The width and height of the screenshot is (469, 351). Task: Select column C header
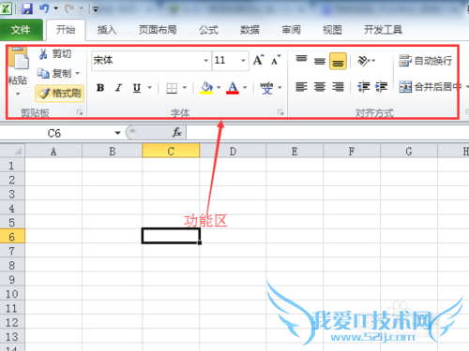pos(171,151)
